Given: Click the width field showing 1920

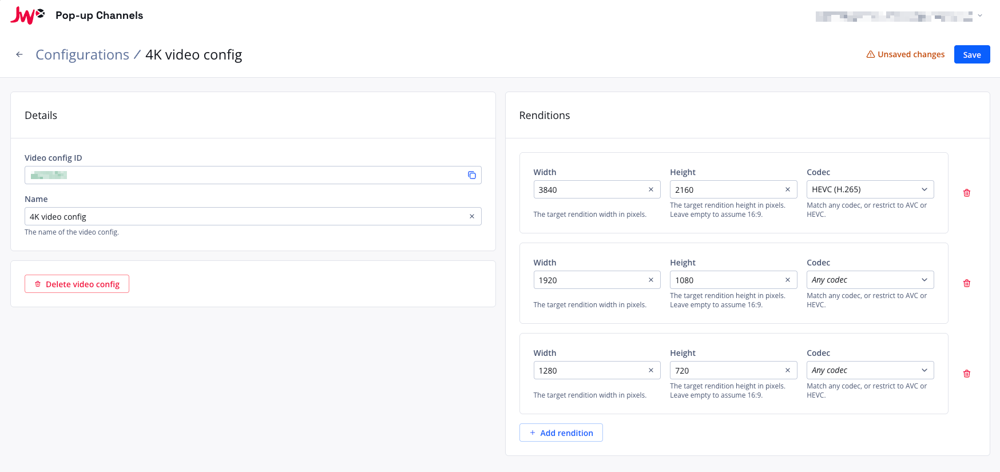Looking at the screenshot, I should (597, 280).
